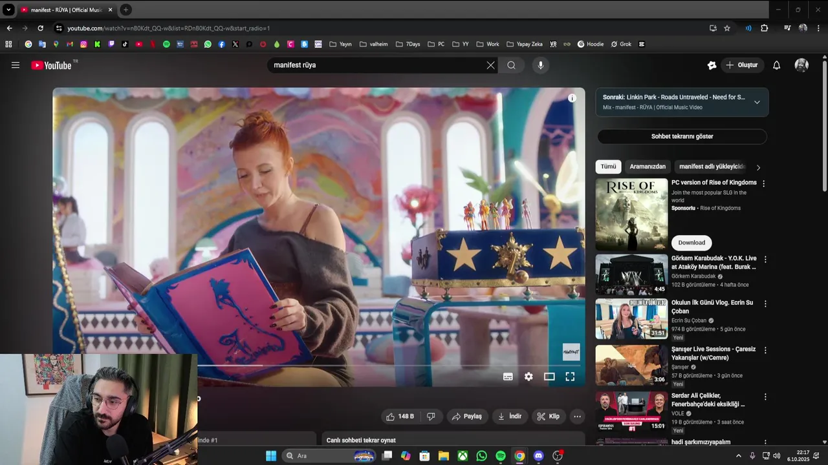This screenshot has width=828, height=465.
Task: Select the Tümü filter chip
Action: click(608, 167)
